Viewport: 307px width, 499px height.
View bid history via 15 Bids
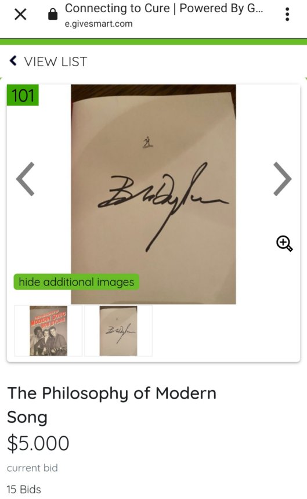tap(24, 489)
